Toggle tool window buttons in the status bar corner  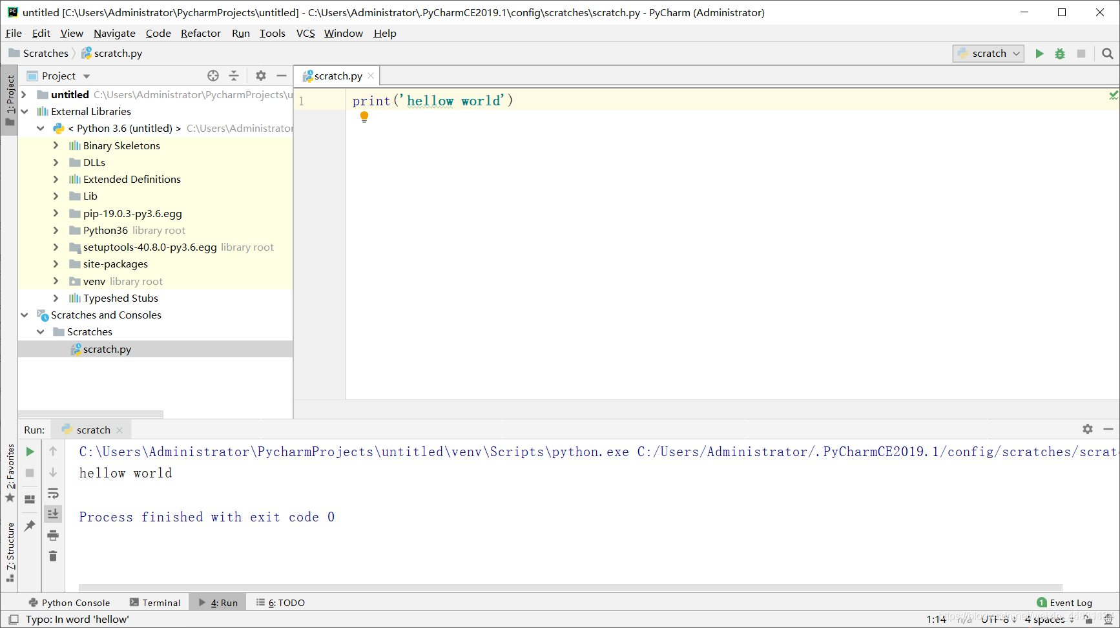pos(13,619)
